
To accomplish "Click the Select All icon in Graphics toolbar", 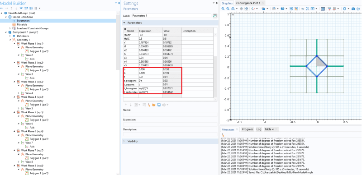I will pyautogui.click(x=291, y=9).
